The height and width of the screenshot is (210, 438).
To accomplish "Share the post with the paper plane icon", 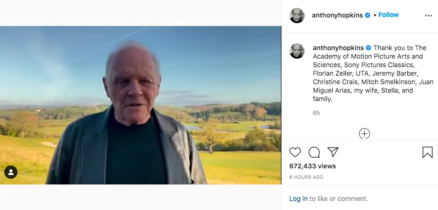I will point(333,152).
